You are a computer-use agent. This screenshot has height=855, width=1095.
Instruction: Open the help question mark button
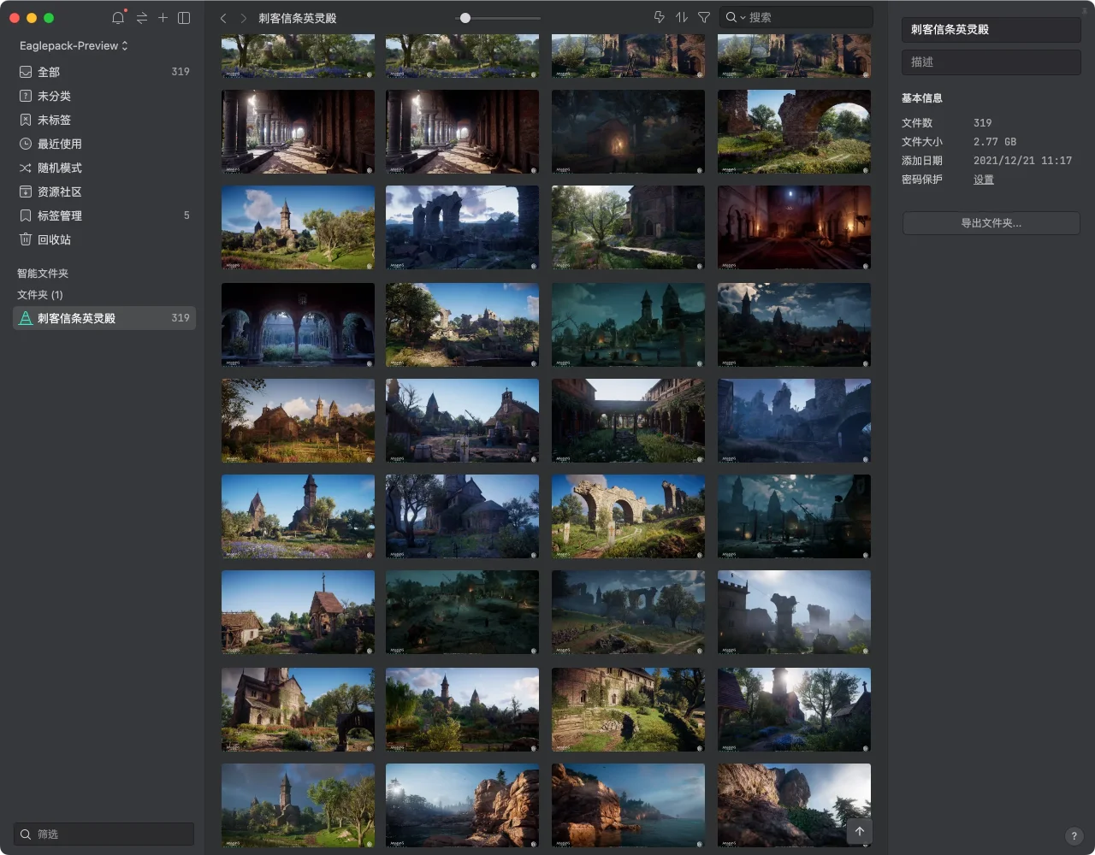[1074, 836]
